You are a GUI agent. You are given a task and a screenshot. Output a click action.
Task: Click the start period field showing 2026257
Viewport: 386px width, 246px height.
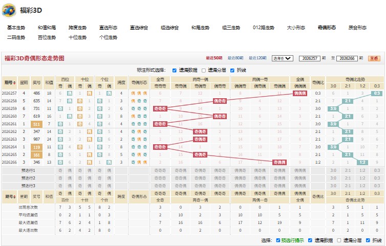pos(310,58)
